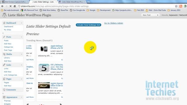This screenshot has width=187, height=105.
Task: Collapse the Media menu arrow
Action: [x=22, y=54]
